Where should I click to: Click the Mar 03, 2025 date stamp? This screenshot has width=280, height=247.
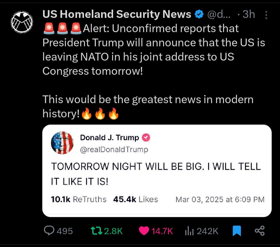point(220,199)
